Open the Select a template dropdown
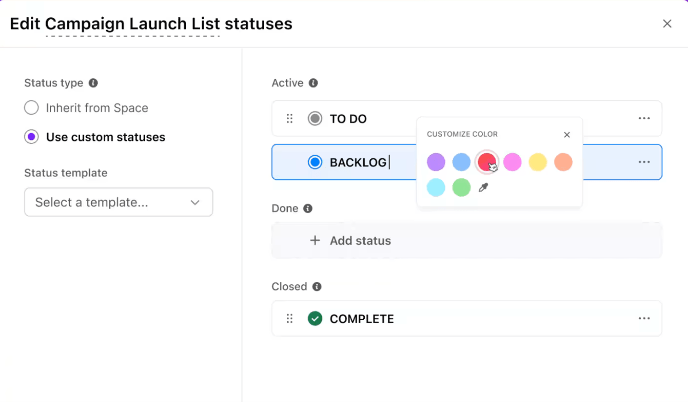This screenshot has width=688, height=402. pos(118,202)
